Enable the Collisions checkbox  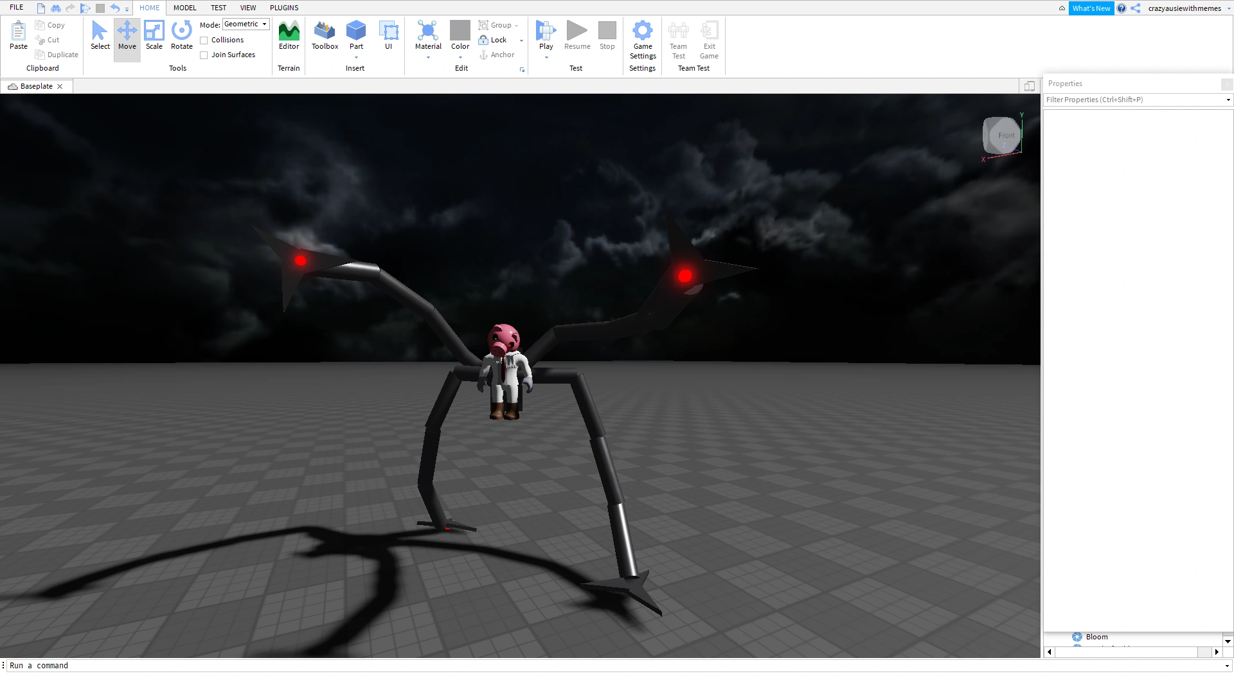pos(204,40)
